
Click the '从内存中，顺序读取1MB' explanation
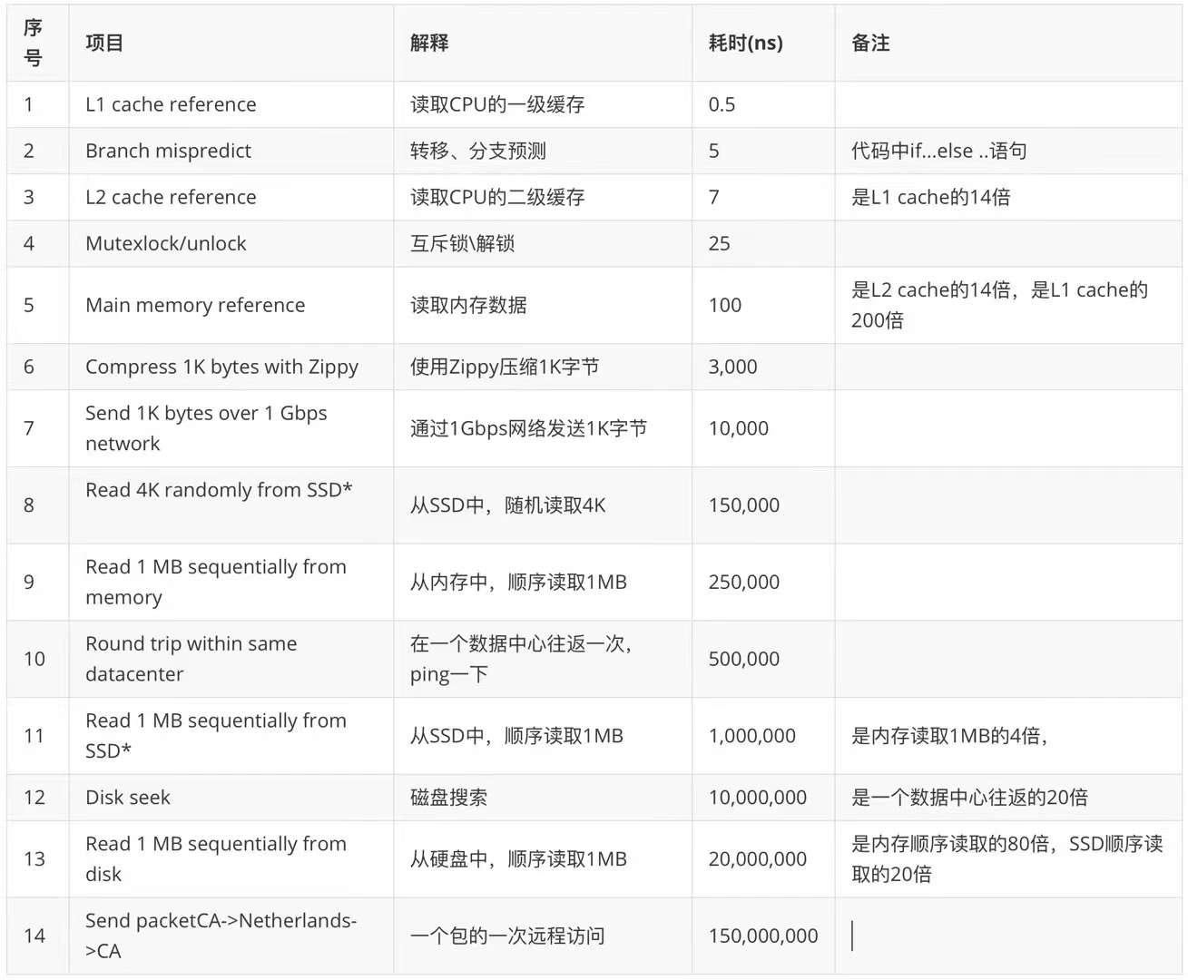518,582
